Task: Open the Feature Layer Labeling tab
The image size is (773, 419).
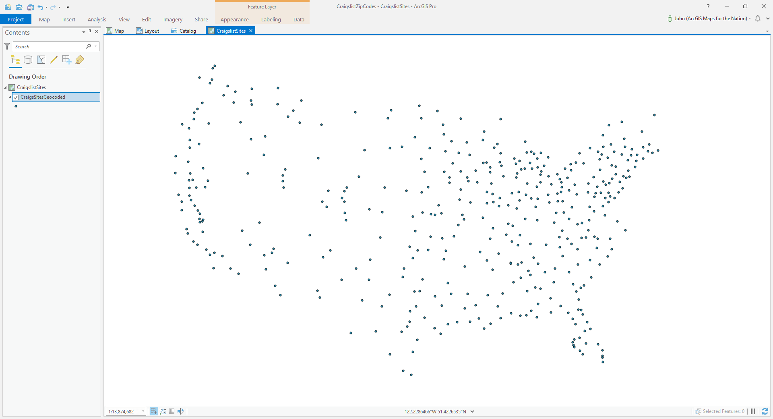Action: click(x=271, y=19)
